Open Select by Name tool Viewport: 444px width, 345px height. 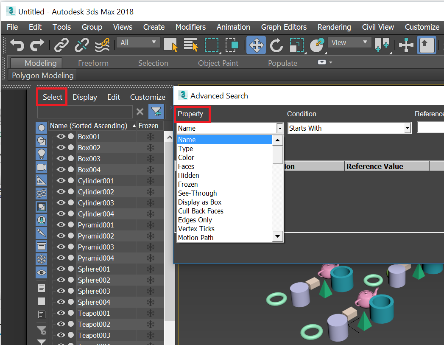(191, 45)
